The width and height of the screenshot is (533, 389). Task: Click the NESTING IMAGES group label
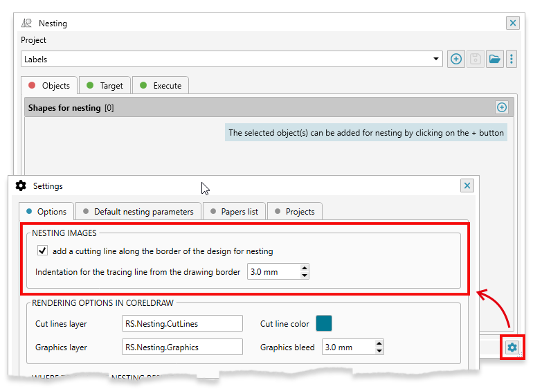pos(64,233)
